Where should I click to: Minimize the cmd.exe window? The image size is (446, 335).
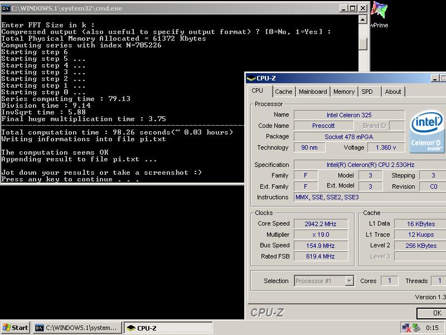pyautogui.click(x=343, y=8)
